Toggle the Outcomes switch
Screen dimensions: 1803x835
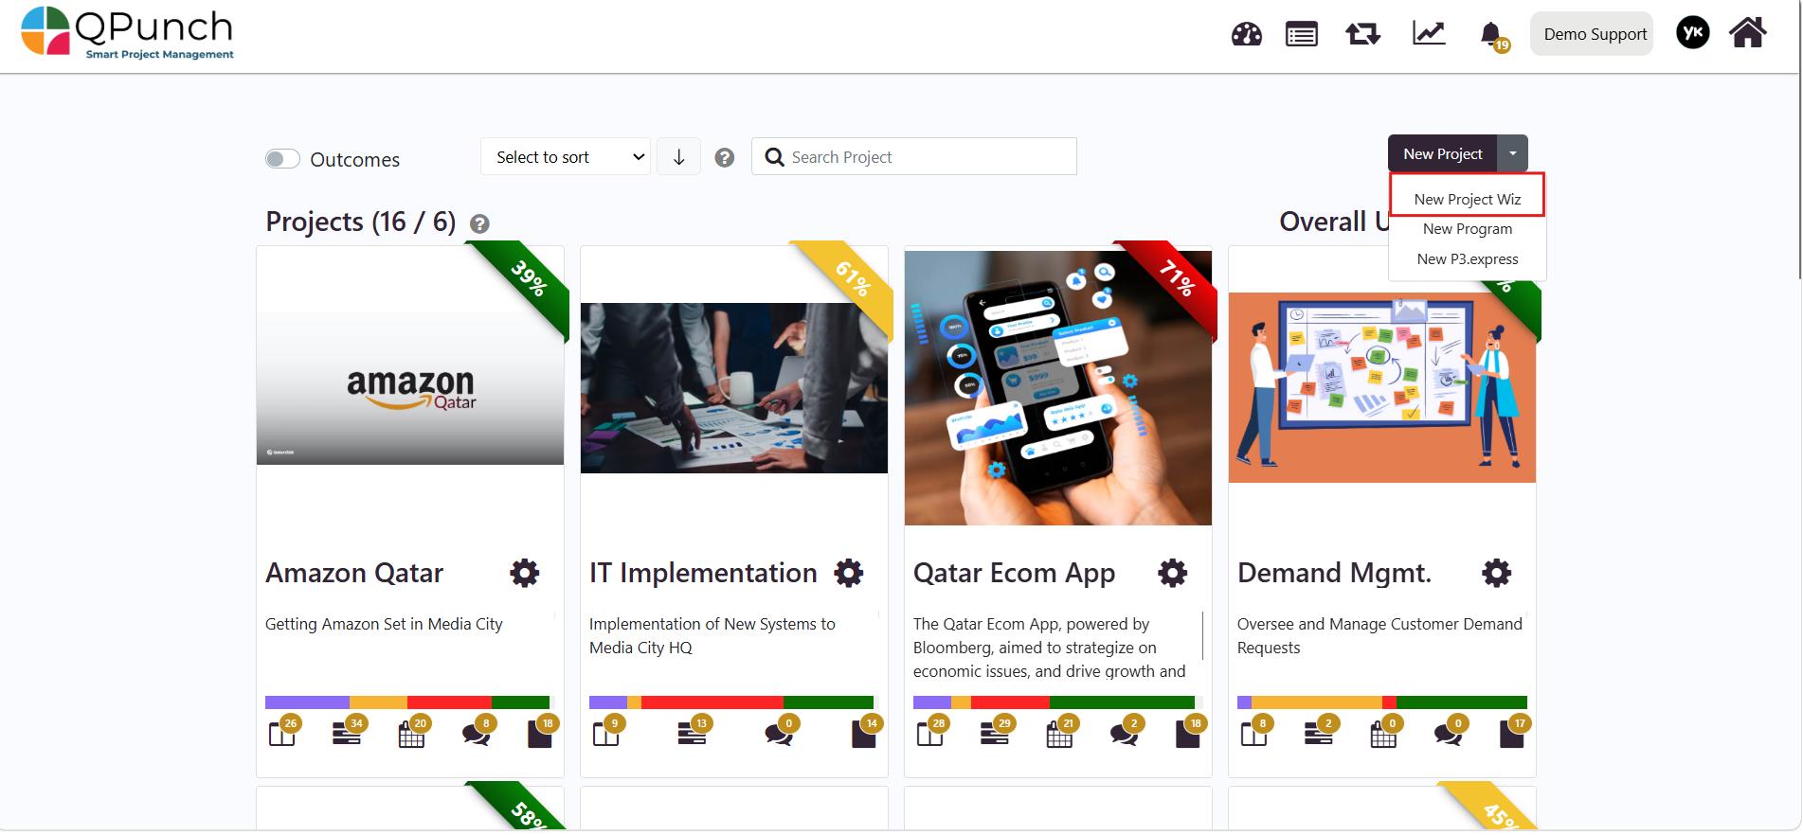(282, 159)
